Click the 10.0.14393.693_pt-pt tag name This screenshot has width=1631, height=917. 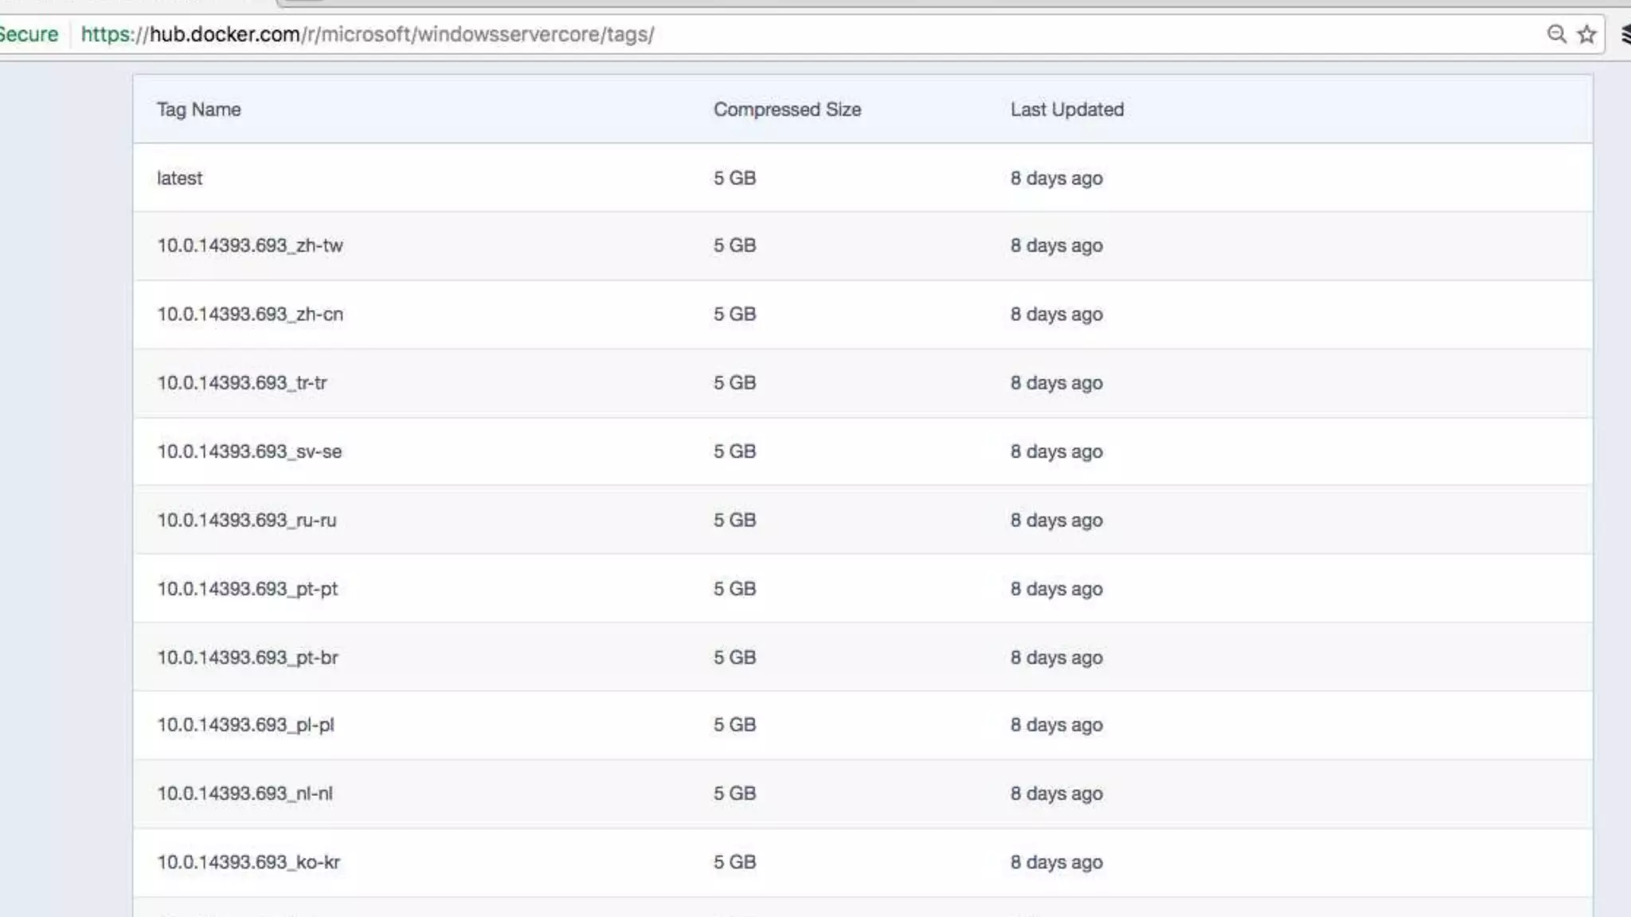point(247,589)
